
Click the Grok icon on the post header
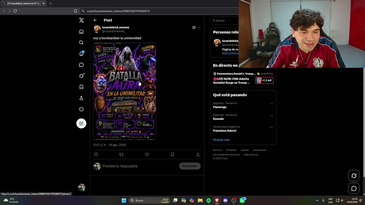pos(194,27)
